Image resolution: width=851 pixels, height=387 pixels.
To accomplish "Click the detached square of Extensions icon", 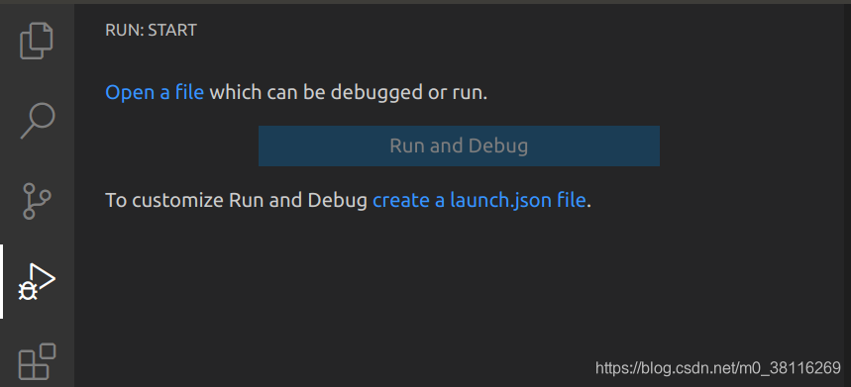I will pos(48,351).
